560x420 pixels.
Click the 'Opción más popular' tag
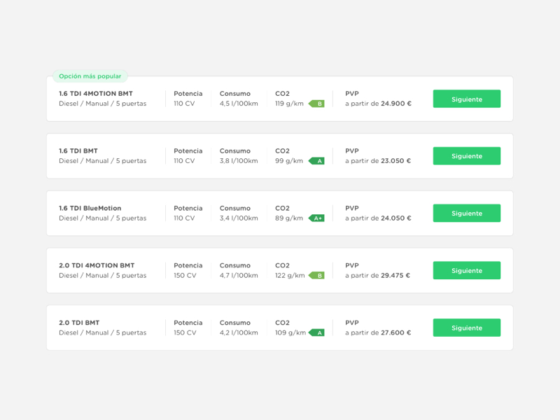click(x=90, y=76)
